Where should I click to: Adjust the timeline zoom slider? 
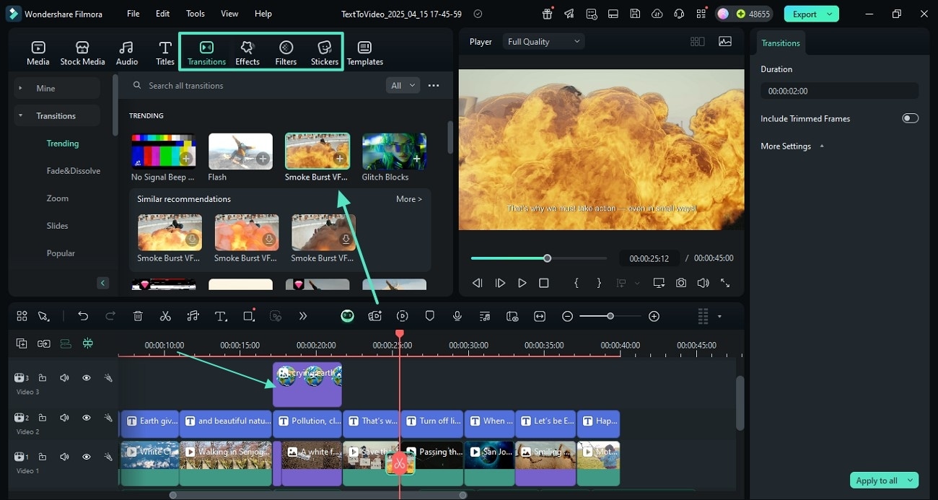point(610,316)
